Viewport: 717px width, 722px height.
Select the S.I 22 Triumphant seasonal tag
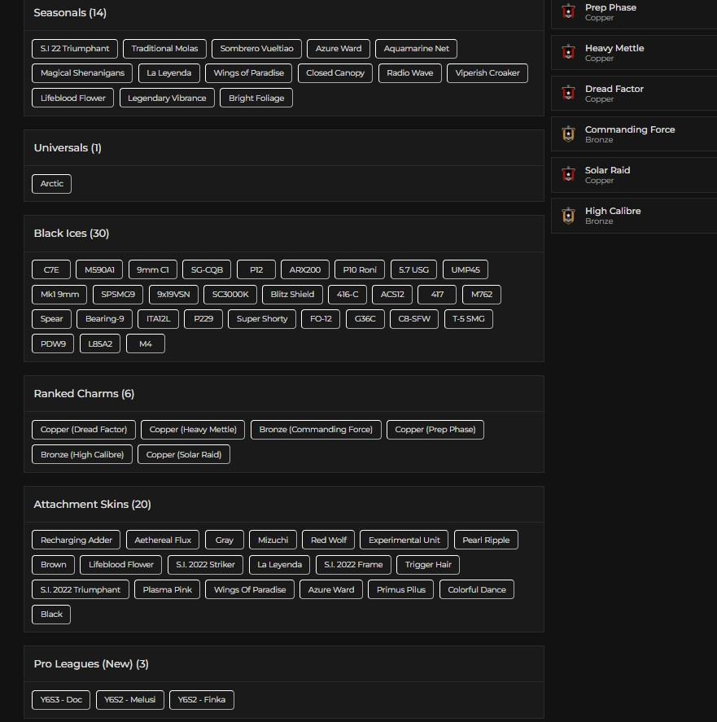75,49
